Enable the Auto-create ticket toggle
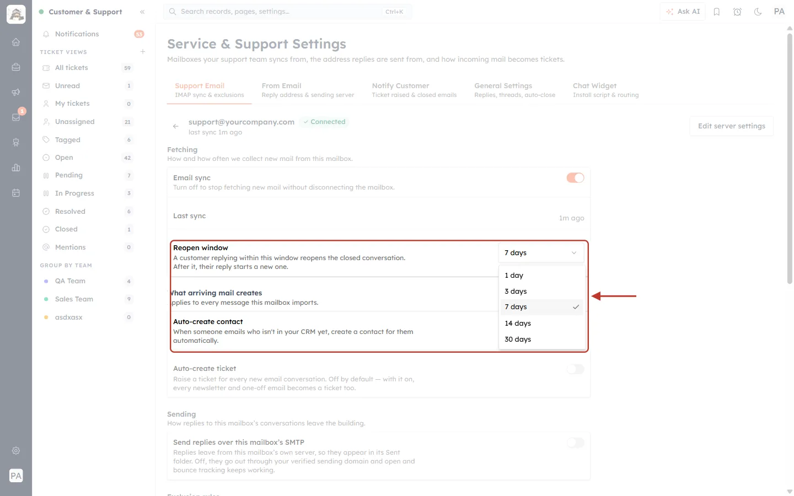The width and height of the screenshot is (794, 496). click(x=575, y=369)
